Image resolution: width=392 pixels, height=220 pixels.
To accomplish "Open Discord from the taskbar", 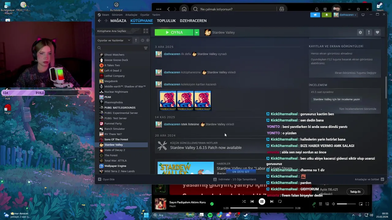I will pyautogui.click(x=228, y=215).
